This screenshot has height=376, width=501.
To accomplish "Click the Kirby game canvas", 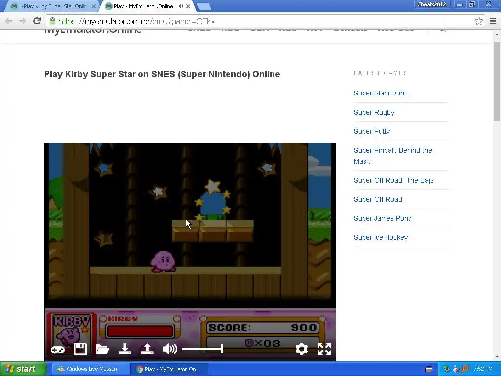I will coord(190,252).
